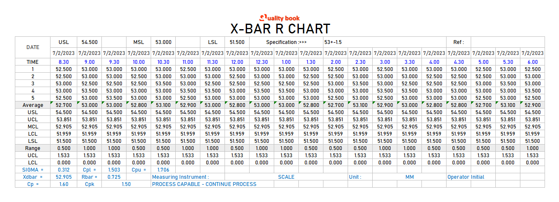Select the X-BAR R CHART title
Viewport: 559px width, 202px height.
[x=280, y=29]
